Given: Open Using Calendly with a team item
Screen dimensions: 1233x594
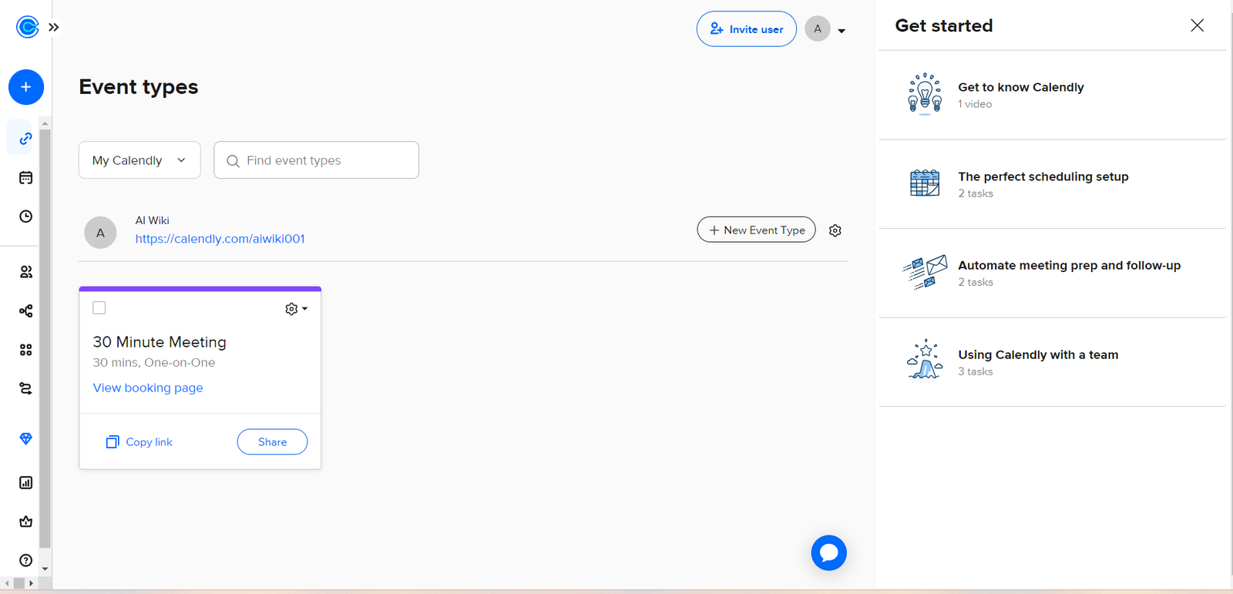Looking at the screenshot, I should [x=1052, y=362].
